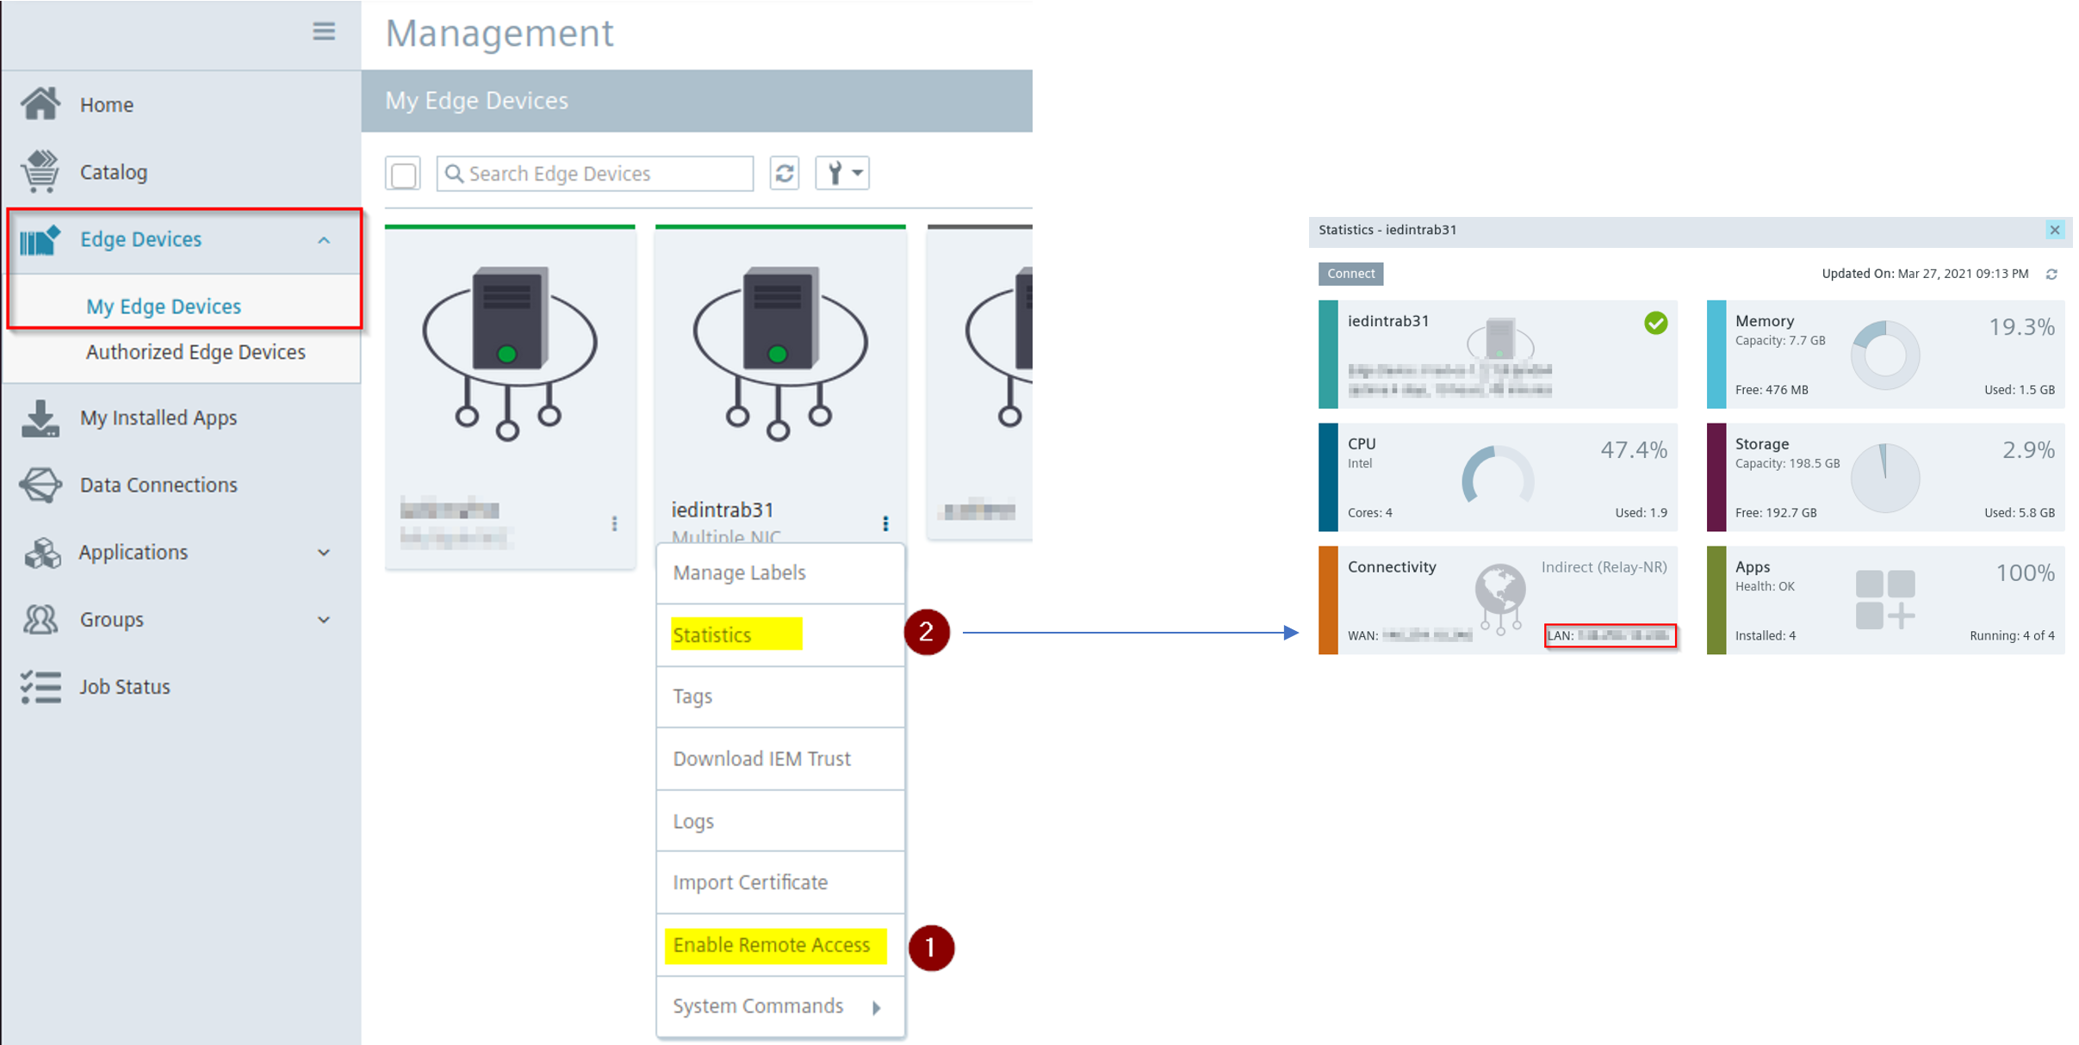The height and width of the screenshot is (1045, 2079).
Task: Open Authorized Edge Devices link
Action: pos(195,352)
